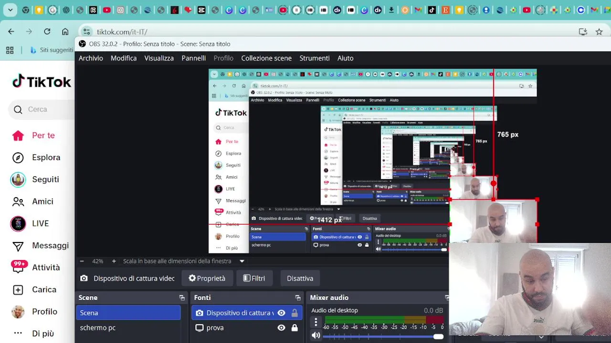Open the Siti suggeriti bookmark
Screen dimensions: 611x343
52,50
